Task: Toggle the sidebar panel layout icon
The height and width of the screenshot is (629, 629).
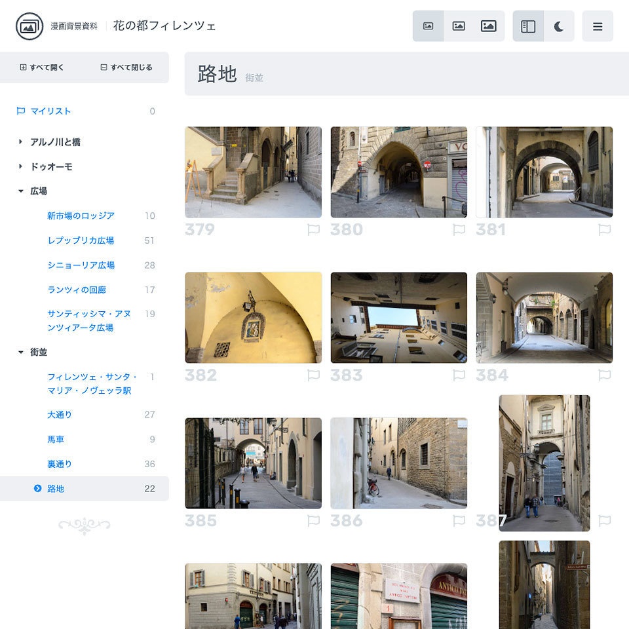Action: click(529, 25)
